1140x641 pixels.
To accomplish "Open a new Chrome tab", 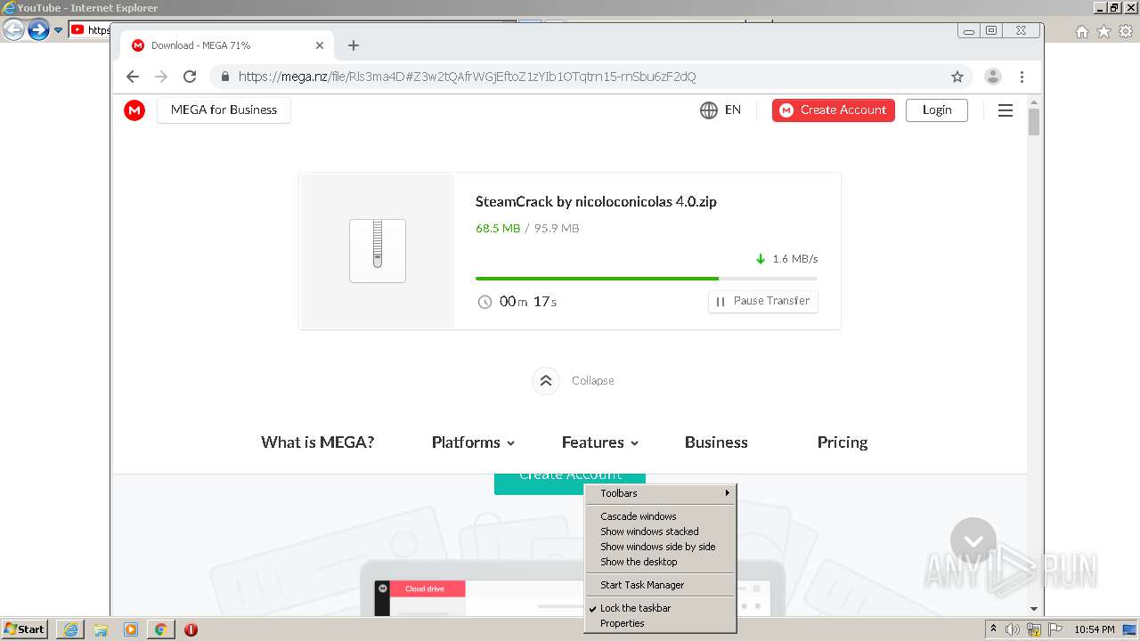I will pos(354,45).
